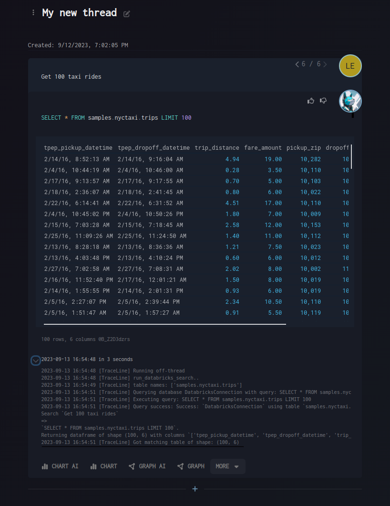This screenshot has height=506, width=390.
Task: Give thumbs up to the response
Action: point(311,101)
